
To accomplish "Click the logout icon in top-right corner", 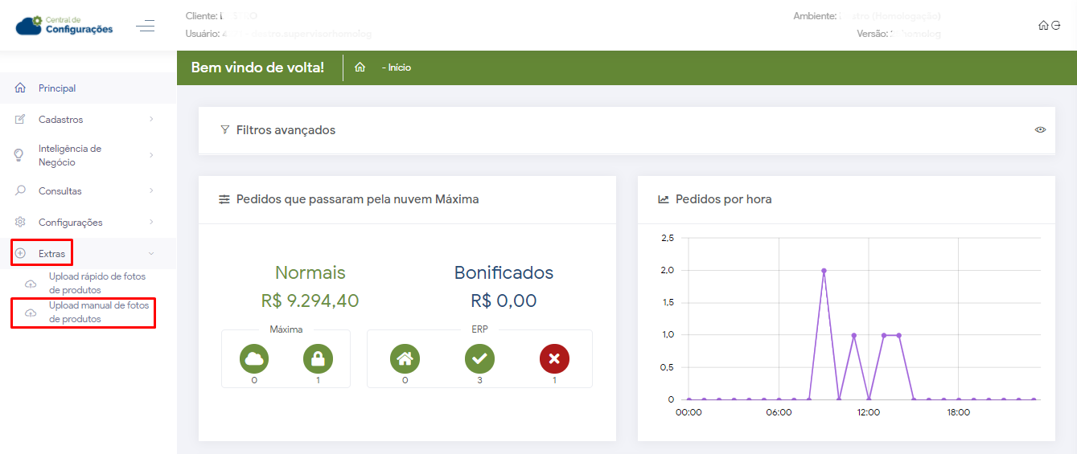I will click(x=1055, y=26).
